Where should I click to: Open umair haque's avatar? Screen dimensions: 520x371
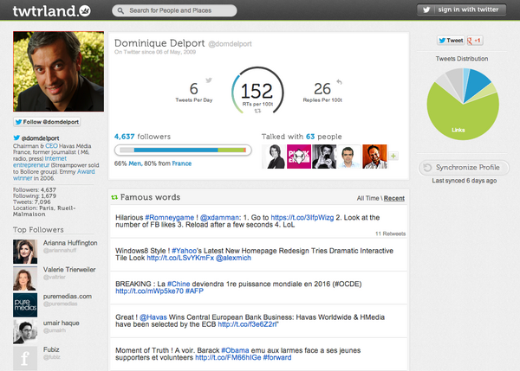[25, 331]
